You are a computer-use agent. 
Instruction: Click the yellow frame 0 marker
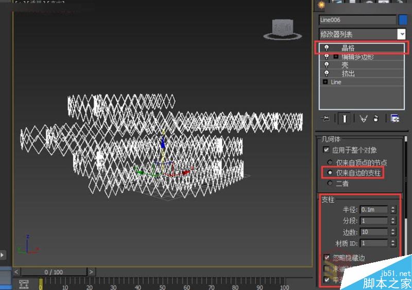click(x=41, y=284)
